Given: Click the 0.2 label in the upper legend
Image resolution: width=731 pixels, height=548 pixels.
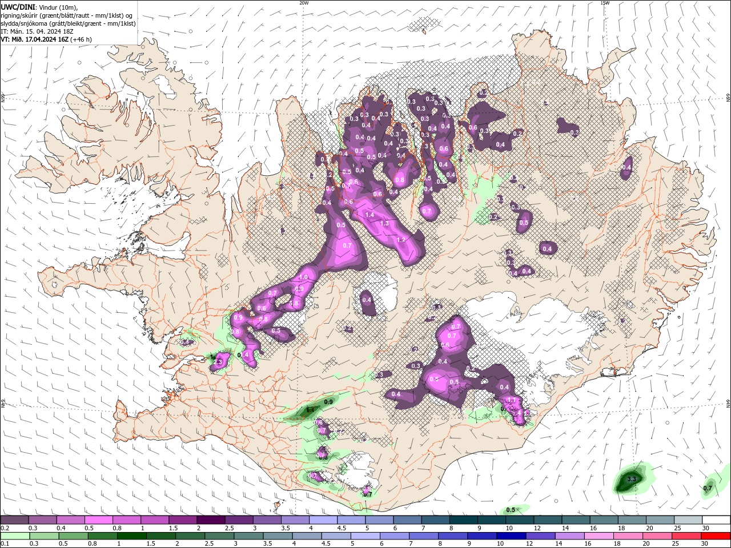Looking at the screenshot, I should (x=4, y=528).
